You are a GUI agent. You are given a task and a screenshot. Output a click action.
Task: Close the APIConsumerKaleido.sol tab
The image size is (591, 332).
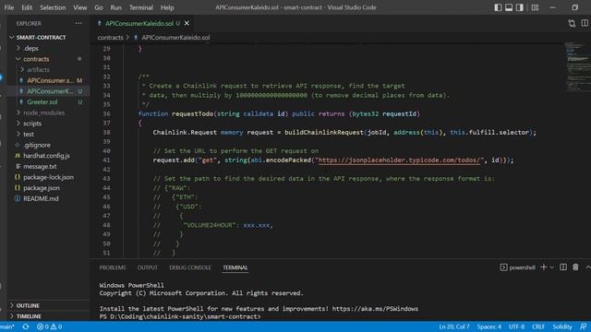pyautogui.click(x=187, y=23)
